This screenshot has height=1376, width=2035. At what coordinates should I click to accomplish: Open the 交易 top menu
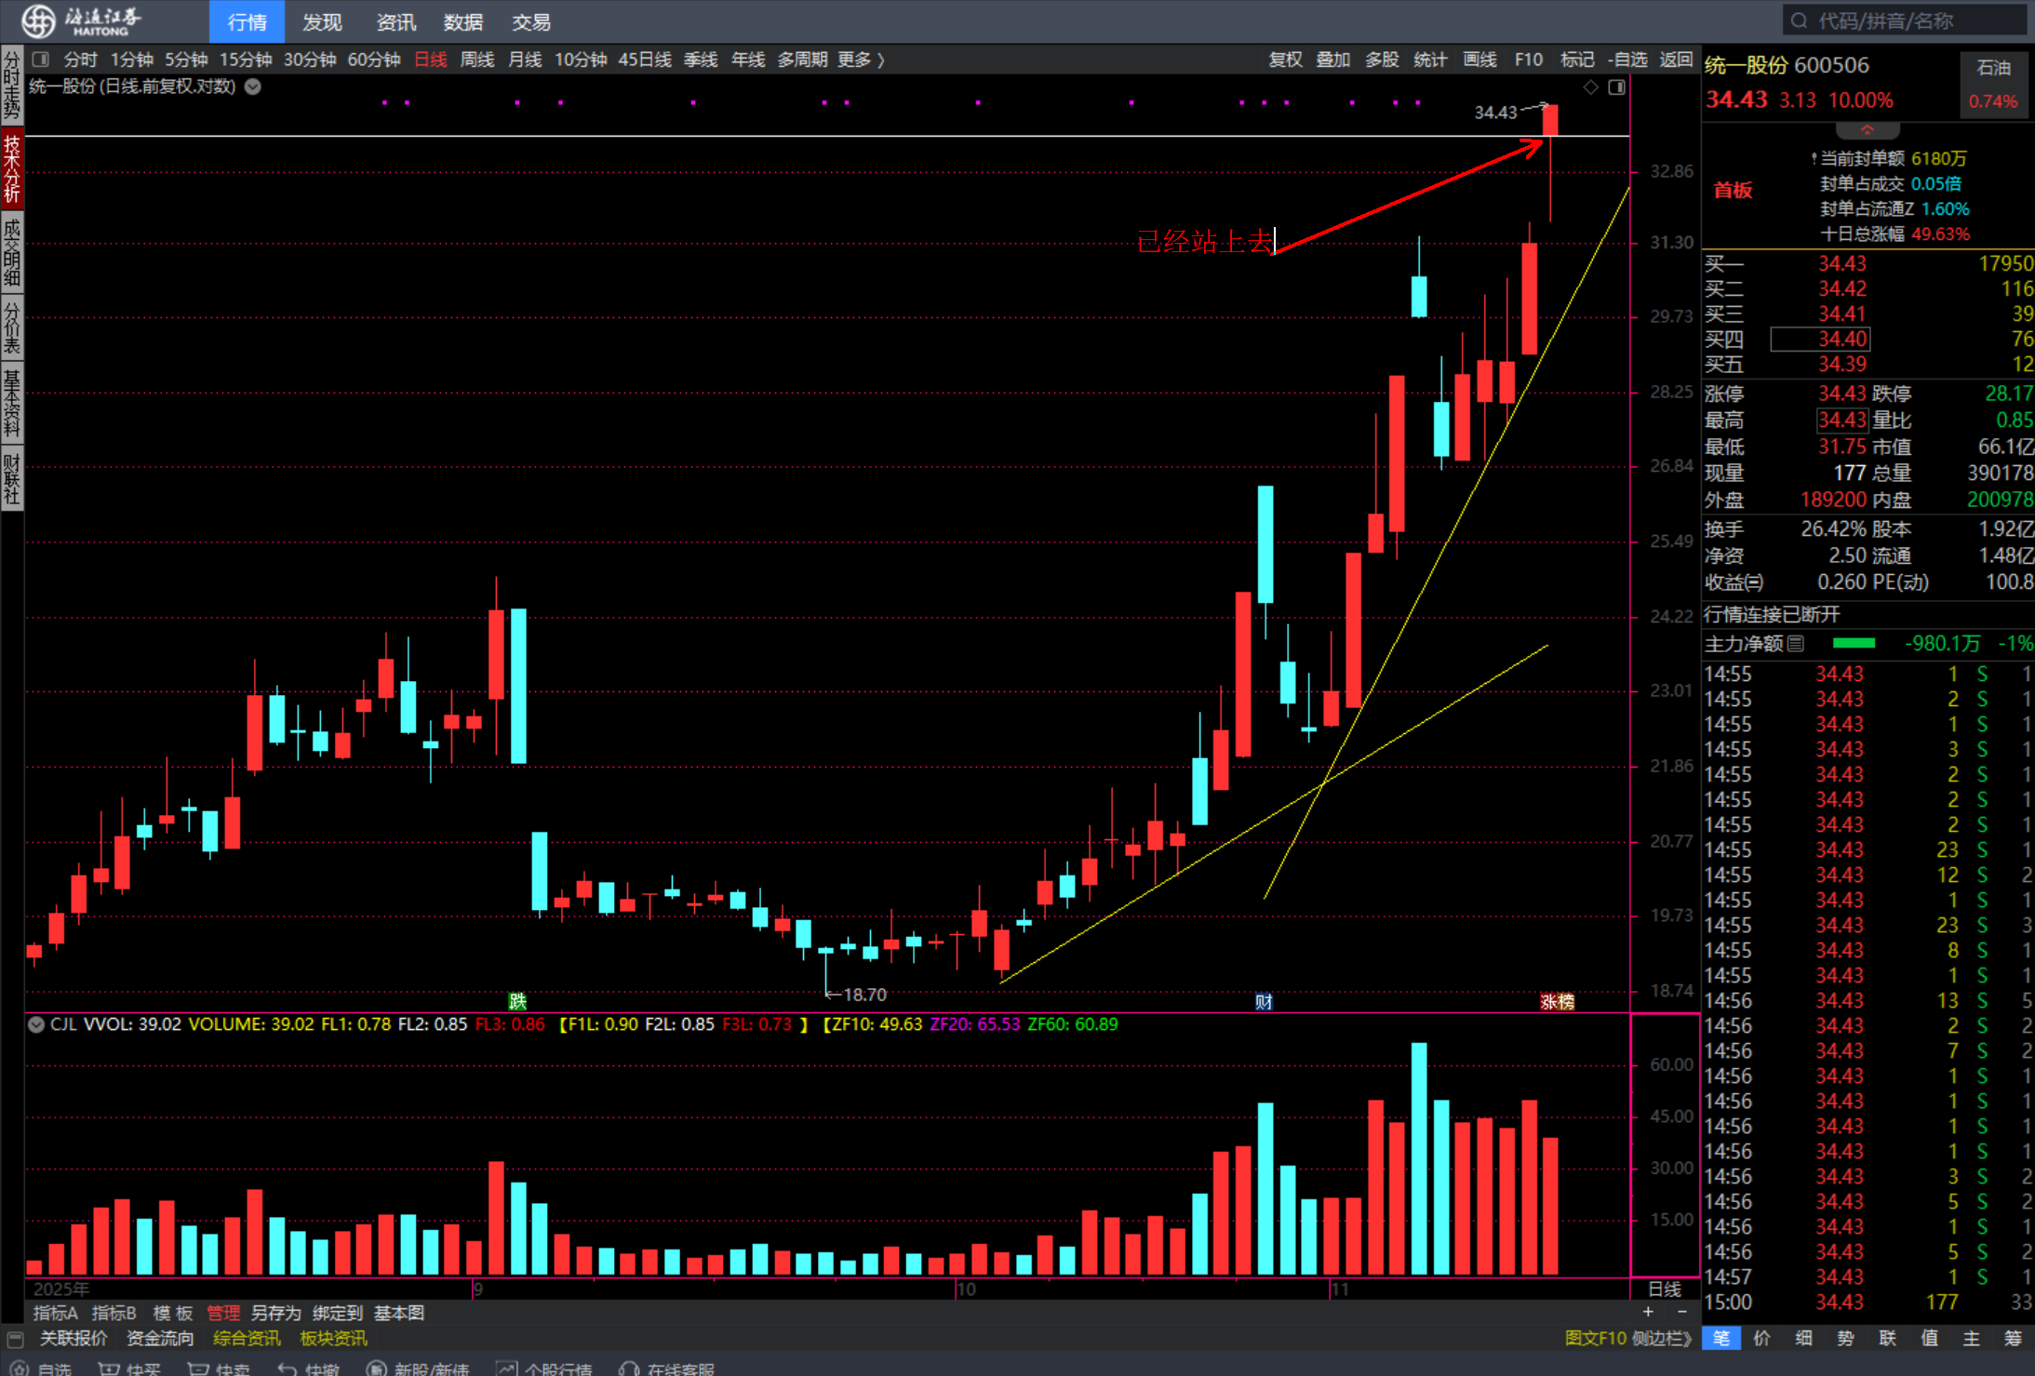tap(531, 21)
